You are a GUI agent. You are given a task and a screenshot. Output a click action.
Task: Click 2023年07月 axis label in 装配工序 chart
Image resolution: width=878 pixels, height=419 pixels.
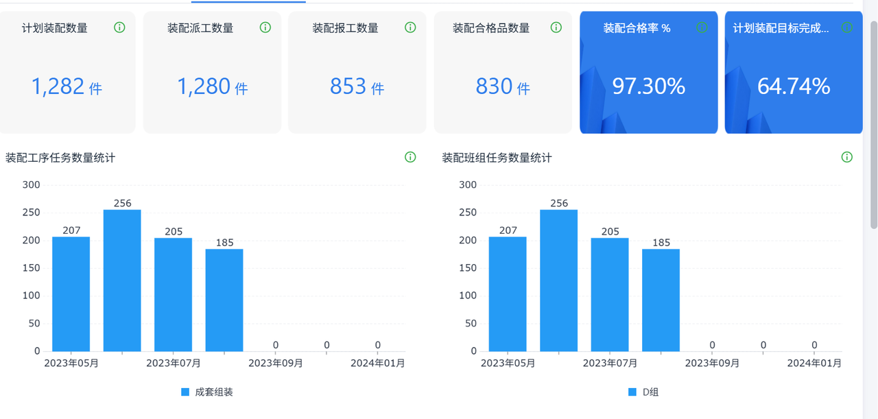174,363
